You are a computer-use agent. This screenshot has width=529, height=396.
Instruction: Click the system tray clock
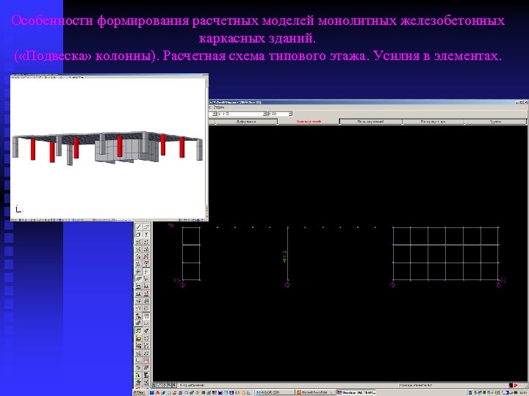(525, 392)
